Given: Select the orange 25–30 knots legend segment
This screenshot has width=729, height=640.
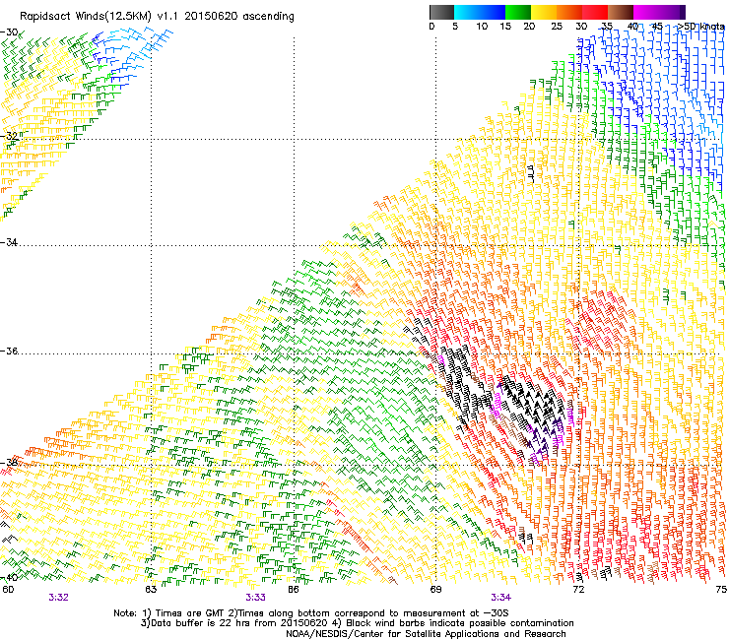Looking at the screenshot, I should tap(569, 12).
